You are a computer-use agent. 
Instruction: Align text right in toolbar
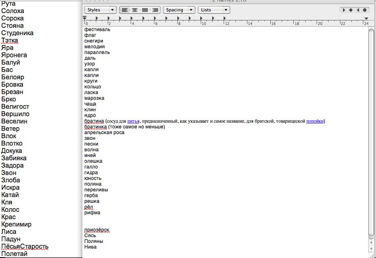coord(155,10)
